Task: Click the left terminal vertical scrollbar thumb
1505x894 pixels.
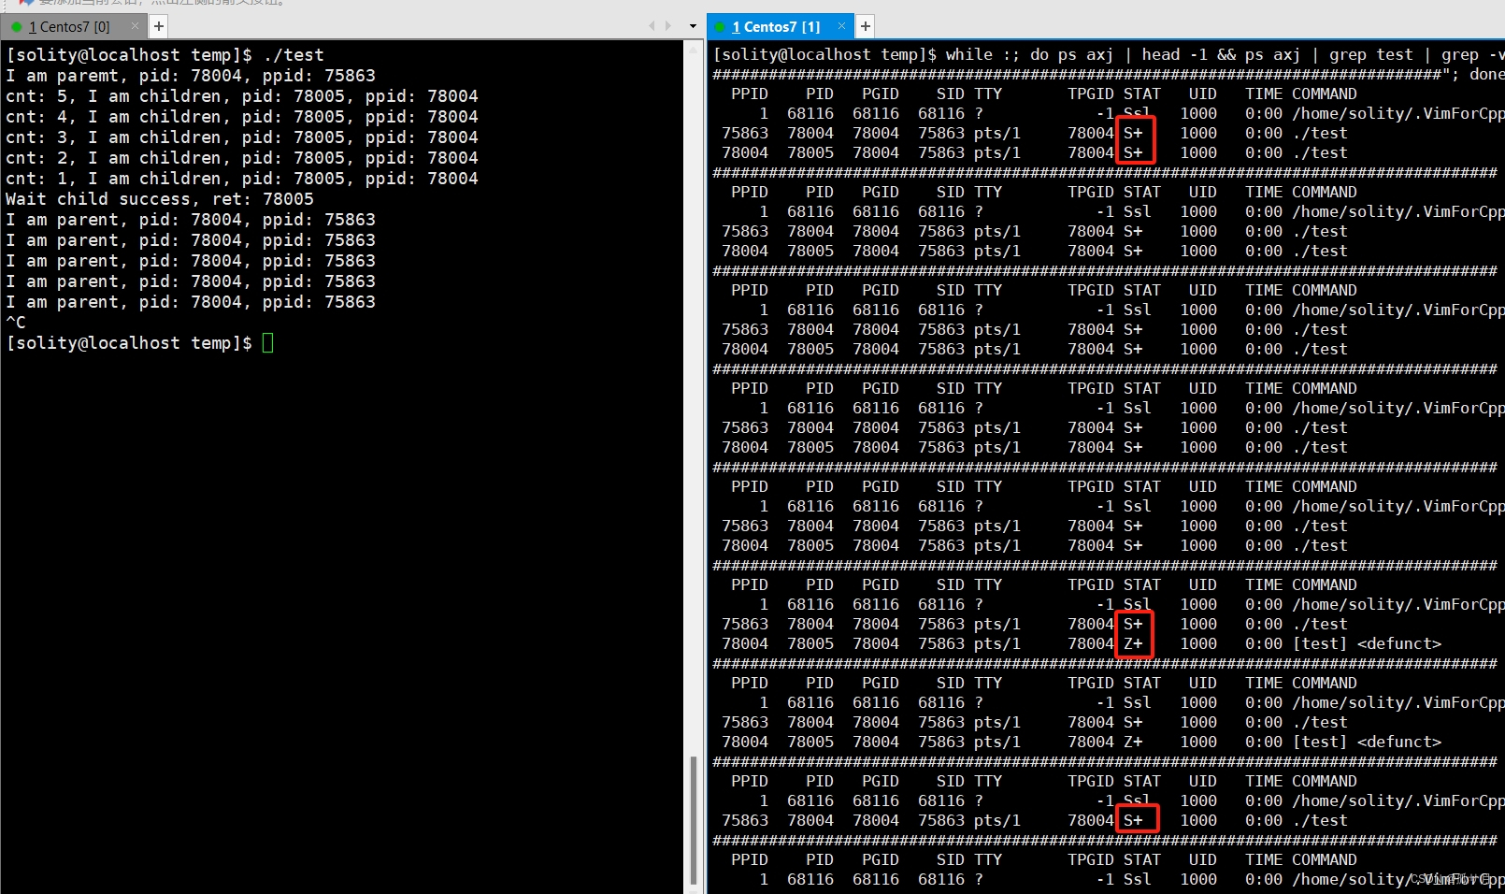Action: [694, 820]
